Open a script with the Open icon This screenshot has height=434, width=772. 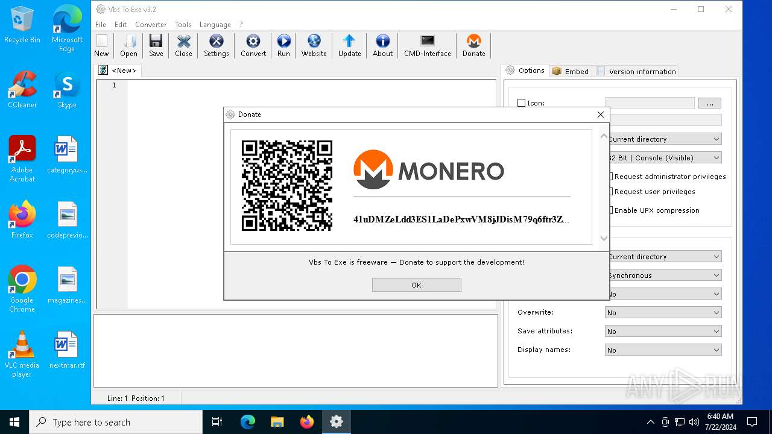128,46
